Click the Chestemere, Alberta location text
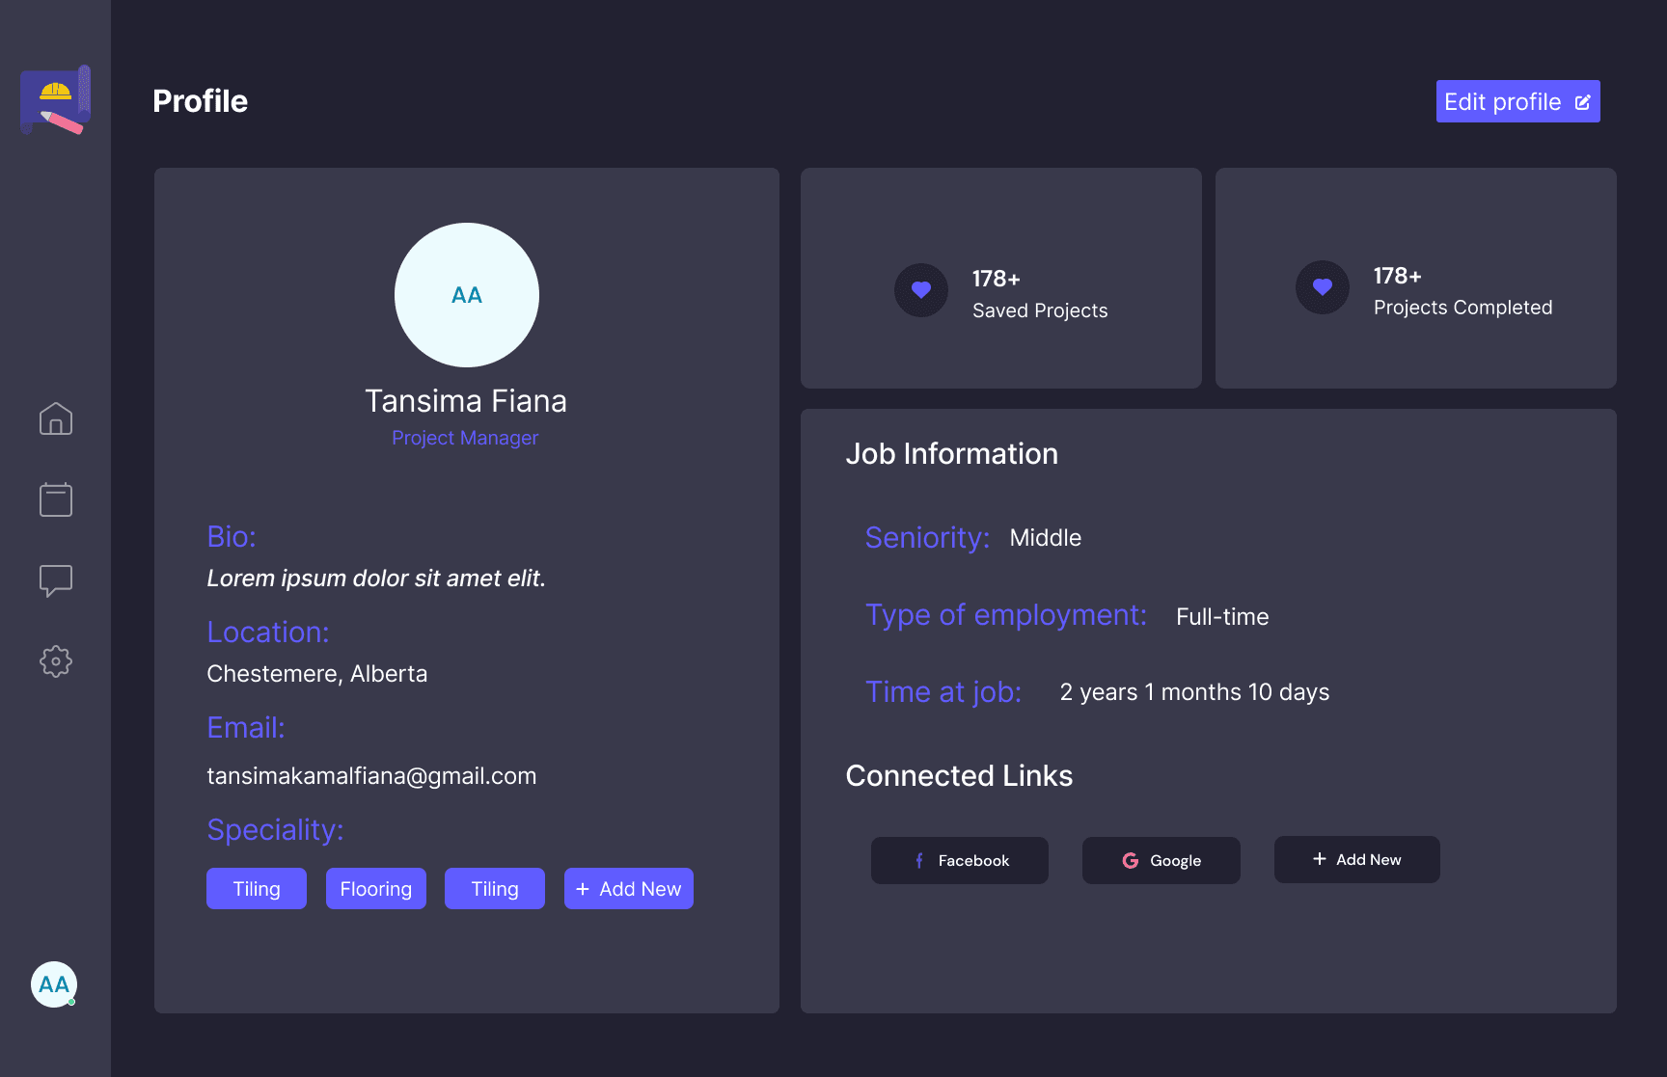The width and height of the screenshot is (1667, 1077). click(317, 674)
